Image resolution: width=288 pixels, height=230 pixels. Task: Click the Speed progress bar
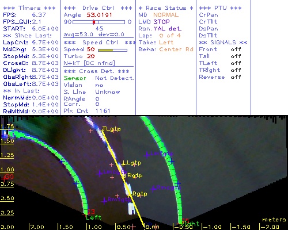pos(112,50)
